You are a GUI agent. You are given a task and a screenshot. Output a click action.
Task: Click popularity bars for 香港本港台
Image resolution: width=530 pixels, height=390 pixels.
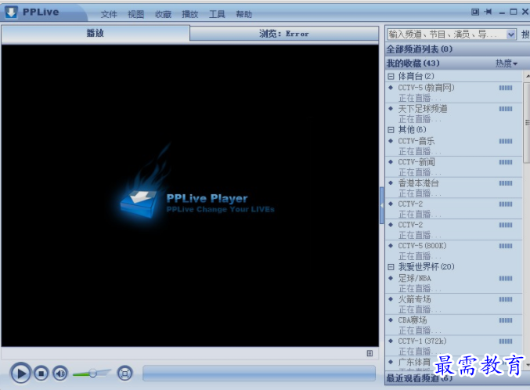(x=506, y=183)
